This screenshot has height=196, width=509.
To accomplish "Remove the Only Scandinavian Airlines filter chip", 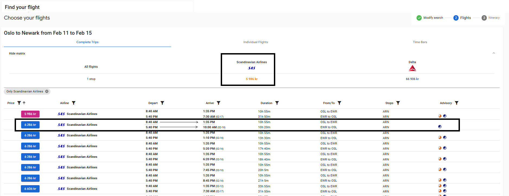I will [47, 91].
